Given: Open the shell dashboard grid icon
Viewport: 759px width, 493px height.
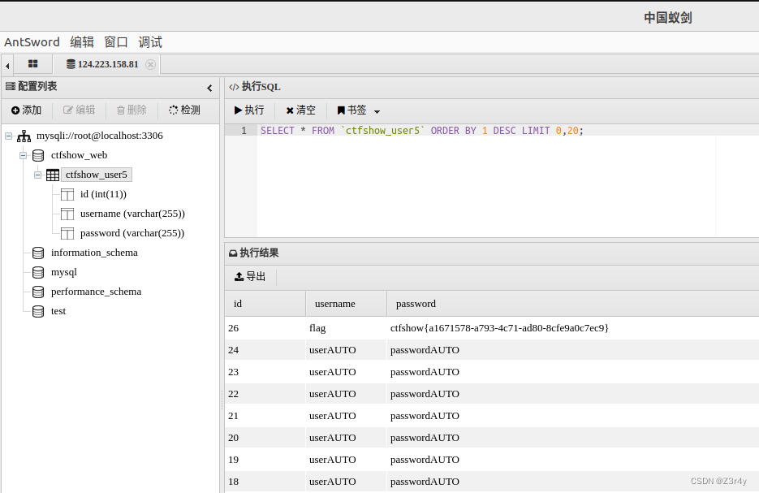Looking at the screenshot, I should click(32, 63).
